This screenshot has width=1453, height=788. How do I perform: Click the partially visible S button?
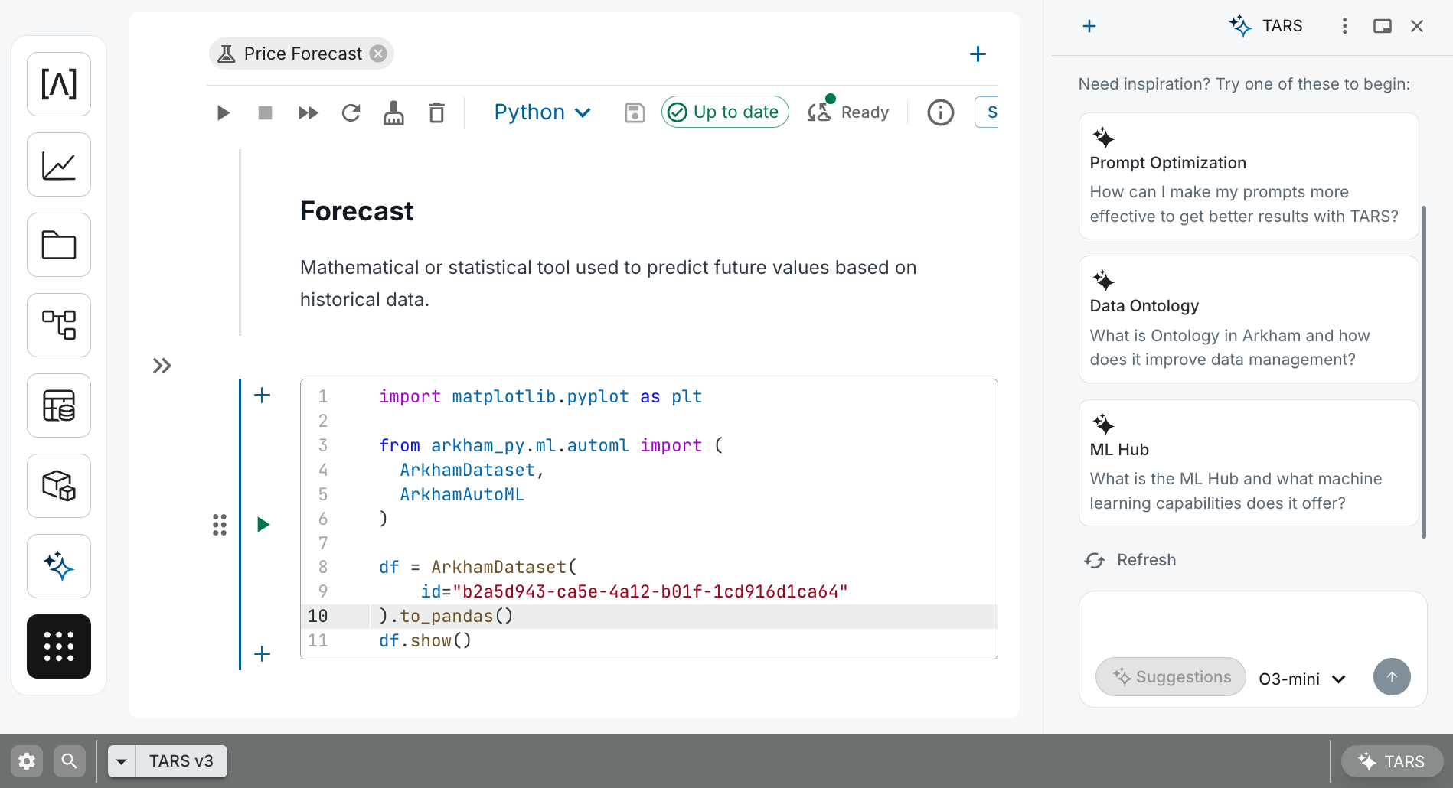coord(988,112)
